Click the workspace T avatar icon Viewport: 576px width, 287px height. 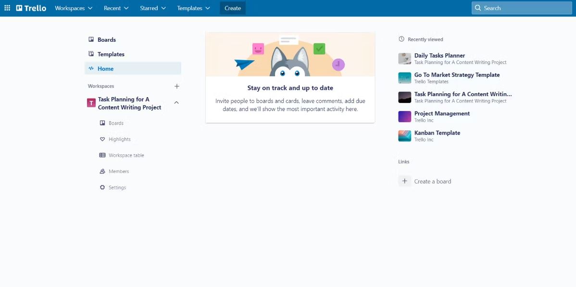pyautogui.click(x=91, y=103)
